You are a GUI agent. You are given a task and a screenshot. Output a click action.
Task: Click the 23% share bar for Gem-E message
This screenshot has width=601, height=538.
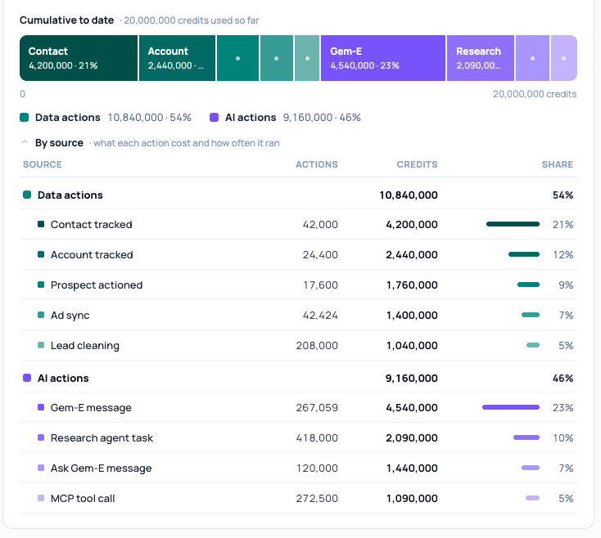511,407
